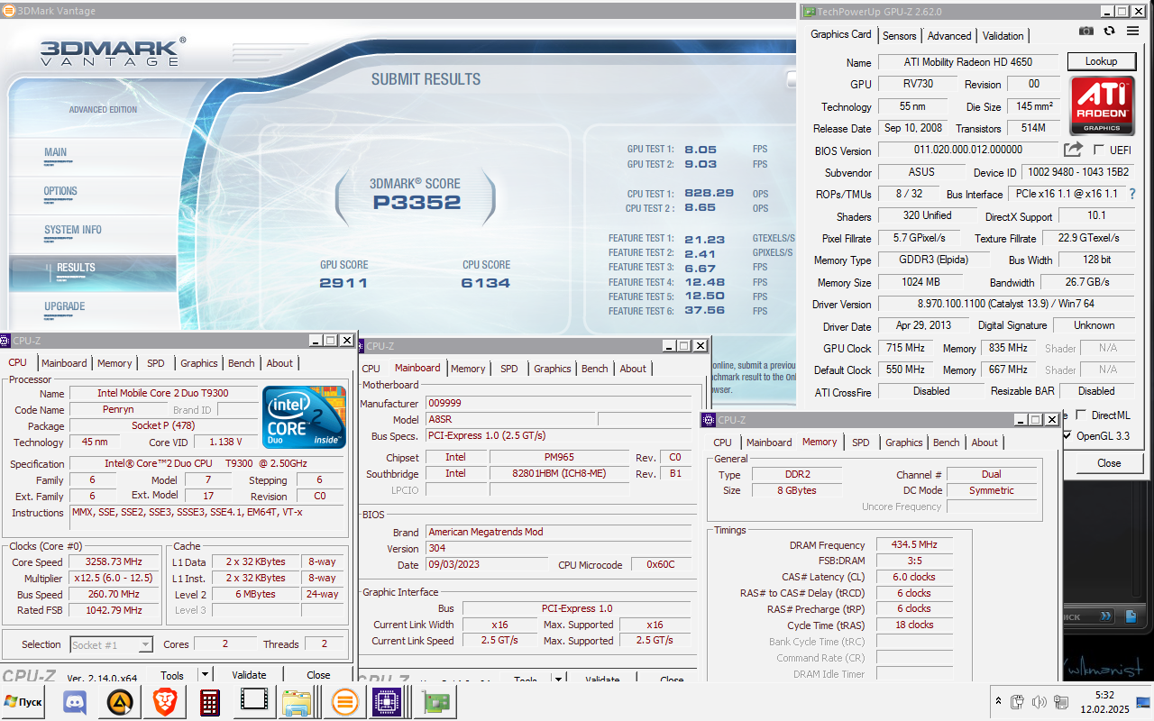This screenshot has width=1154, height=721.
Task: Select OPTIONS in 3DMark Vantage sidebar
Action: [60, 191]
